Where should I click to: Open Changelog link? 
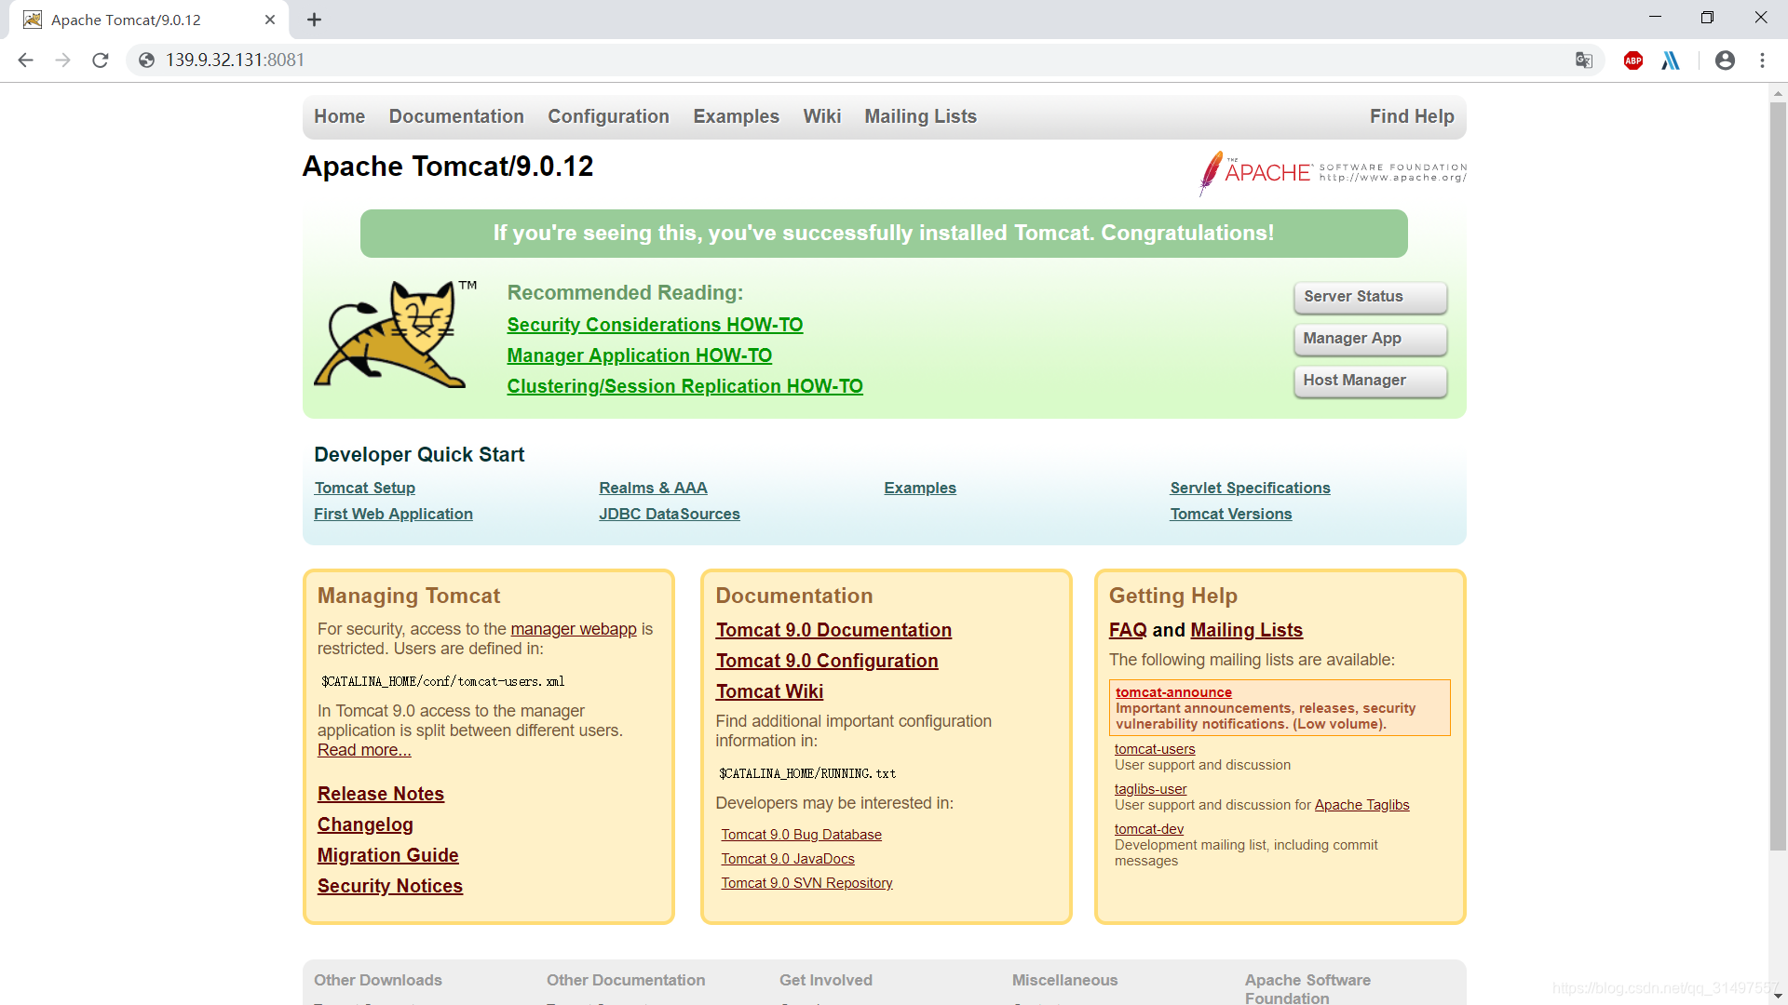click(365, 824)
